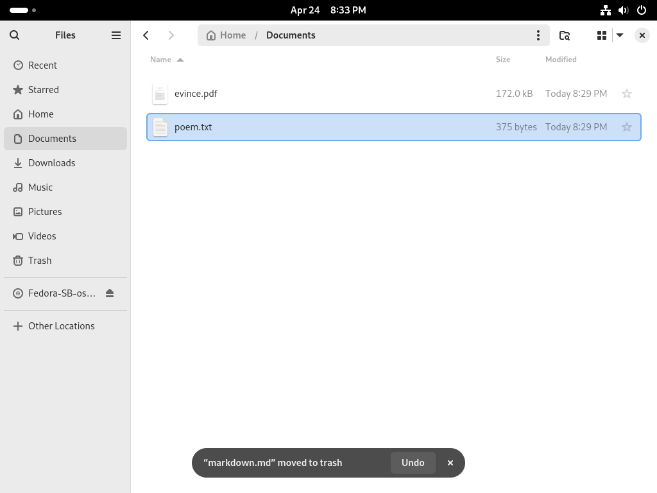Image resolution: width=657 pixels, height=493 pixels.
Task: Click the network status icon
Action: coord(606,10)
